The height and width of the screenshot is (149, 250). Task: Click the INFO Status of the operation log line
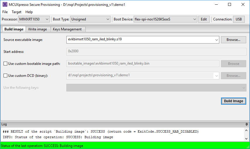point(58,137)
